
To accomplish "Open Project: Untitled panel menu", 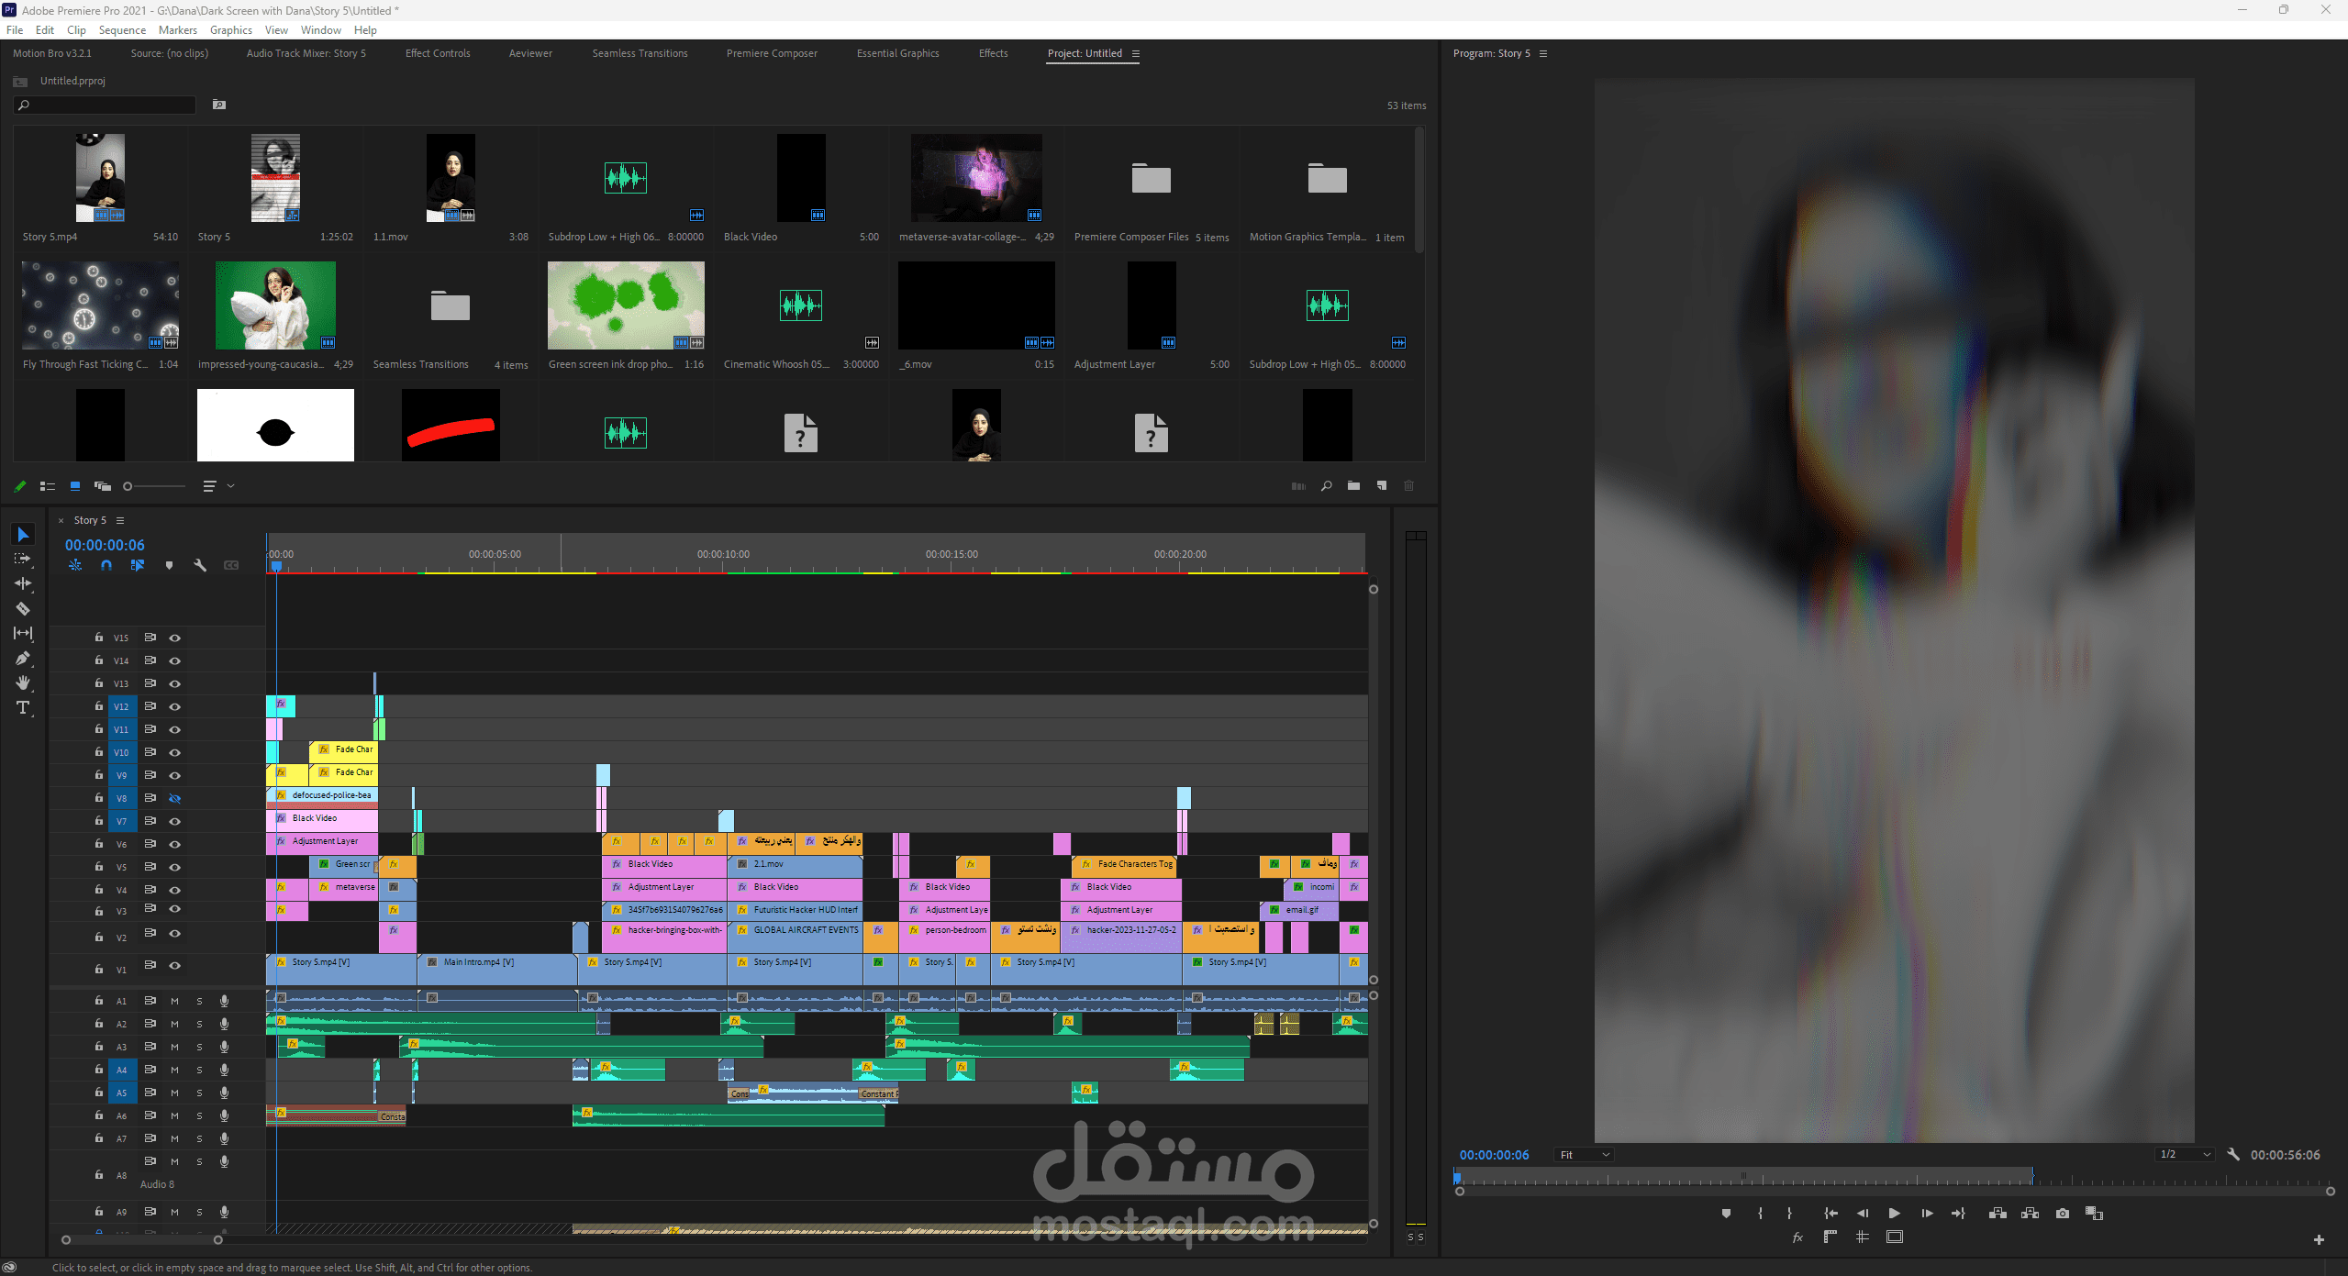I will (x=1136, y=53).
